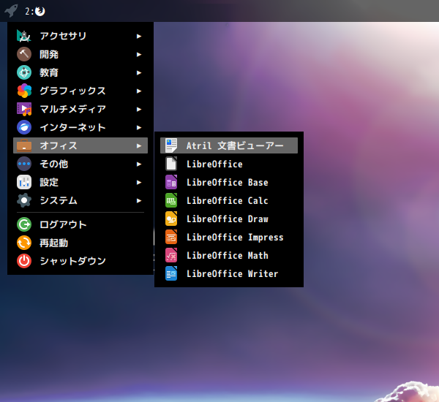The height and width of the screenshot is (402, 439).
Task: Launch LibreOffice Calc from submenu
Action: click(x=229, y=200)
